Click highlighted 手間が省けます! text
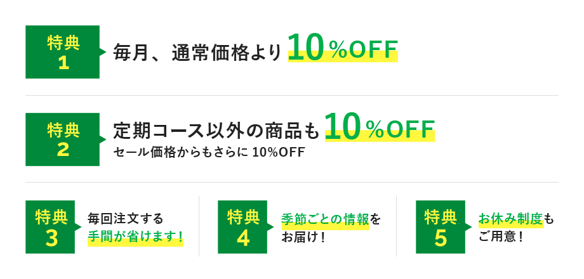Image resolution: width=584 pixels, height=279 pixels. [135, 238]
